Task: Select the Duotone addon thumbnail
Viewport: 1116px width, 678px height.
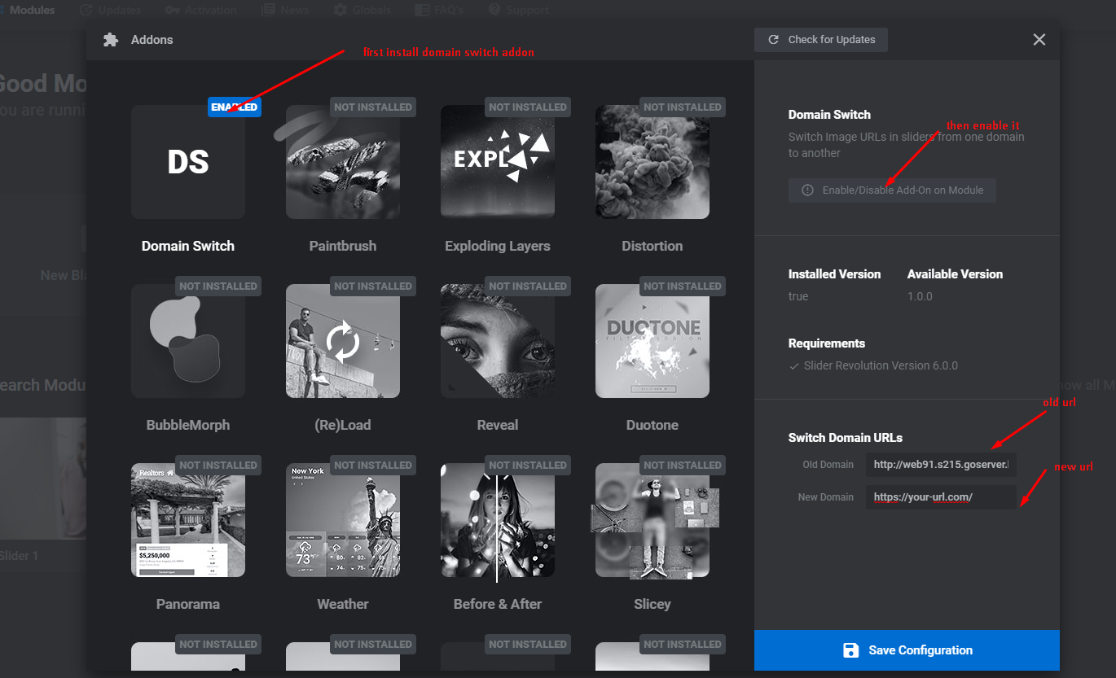Action: pyautogui.click(x=652, y=341)
